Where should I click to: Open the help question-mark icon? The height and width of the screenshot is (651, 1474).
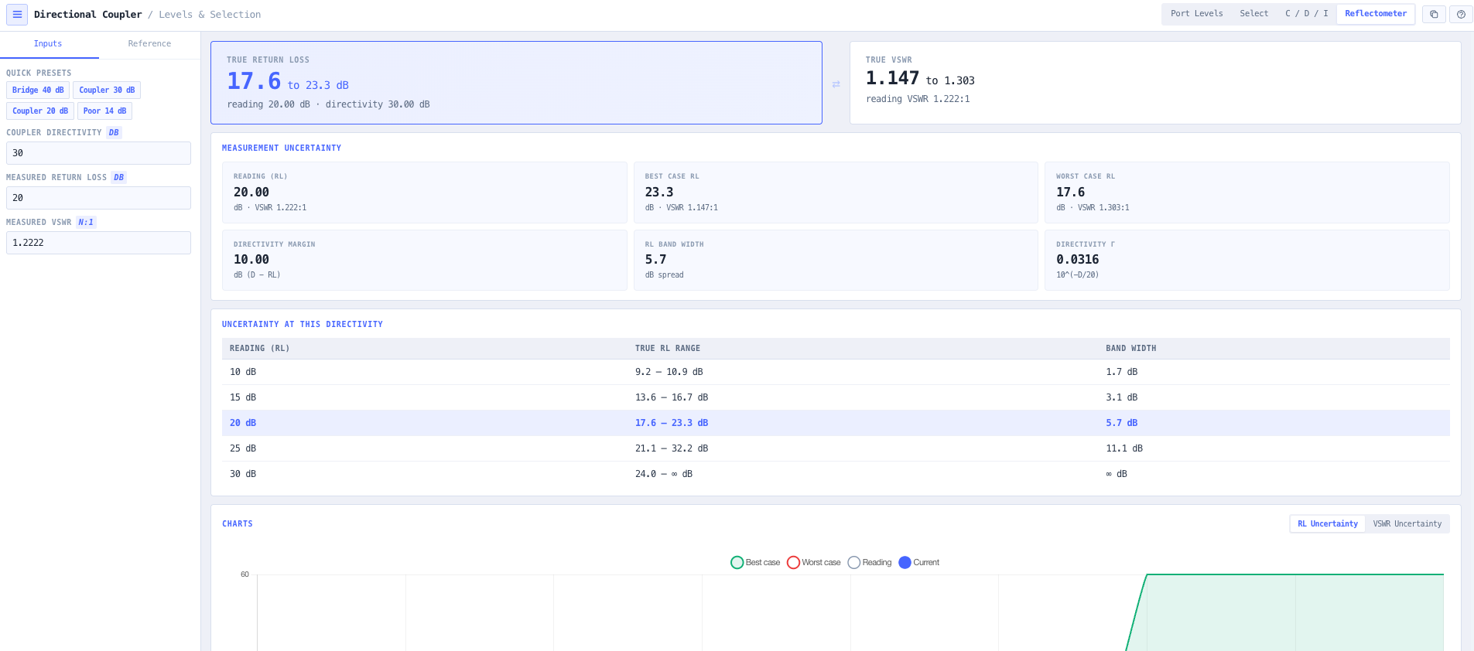tap(1461, 14)
